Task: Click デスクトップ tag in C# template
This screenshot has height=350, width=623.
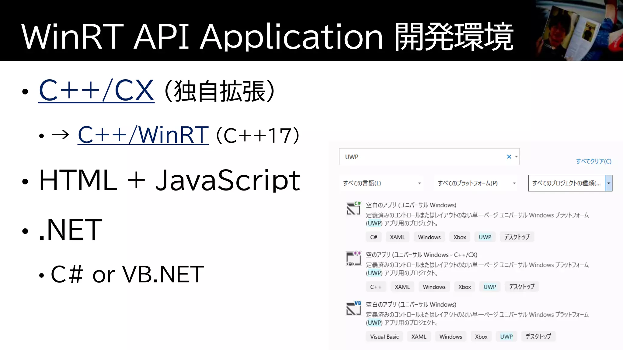Action: [517, 237]
